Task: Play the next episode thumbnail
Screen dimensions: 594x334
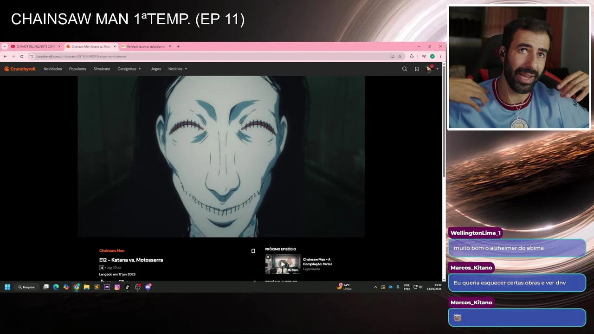Action: (283, 264)
